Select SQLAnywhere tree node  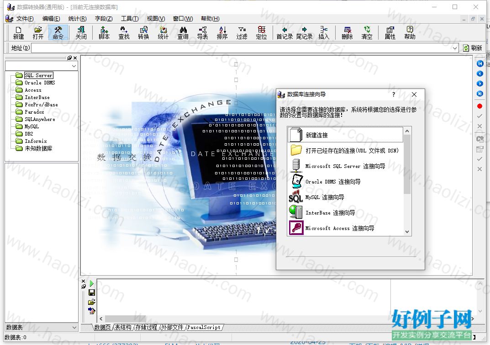tap(40, 119)
